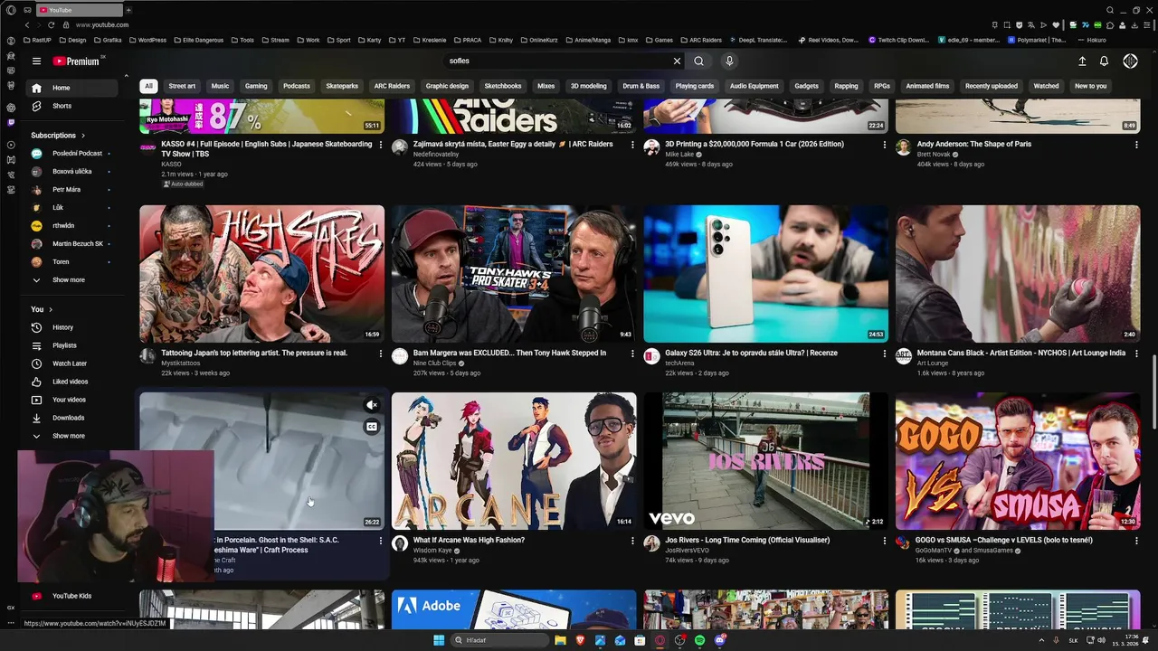Open File Explorer from the taskbar

(x=560, y=640)
